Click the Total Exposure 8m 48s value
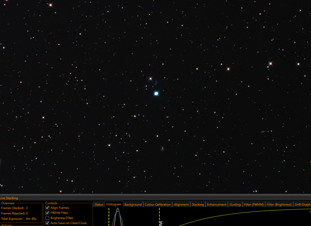This screenshot has width=311, height=226. coord(31,219)
